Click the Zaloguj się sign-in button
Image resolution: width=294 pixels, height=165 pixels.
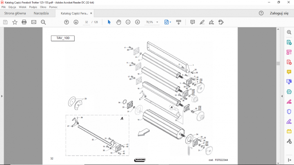coord(279,13)
